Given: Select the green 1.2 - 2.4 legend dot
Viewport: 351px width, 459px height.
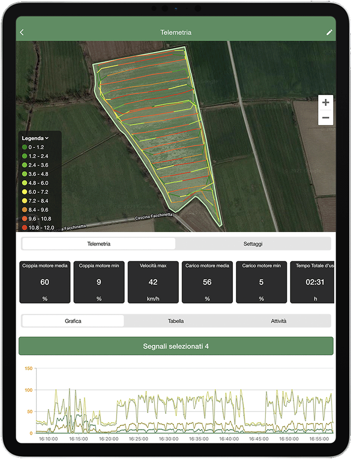Looking at the screenshot, I should click(x=25, y=156).
